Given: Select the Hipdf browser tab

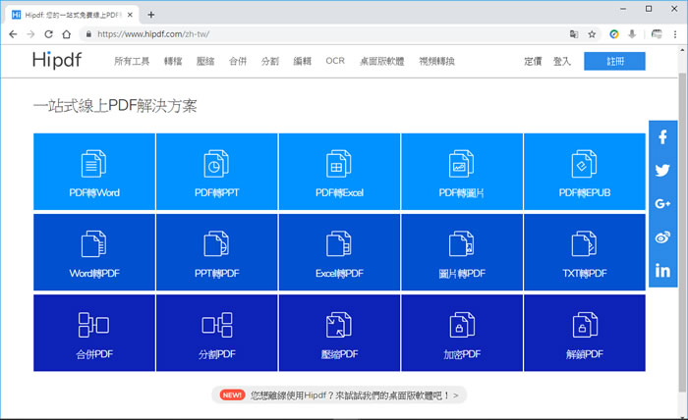Looking at the screenshot, I should 73,15.
